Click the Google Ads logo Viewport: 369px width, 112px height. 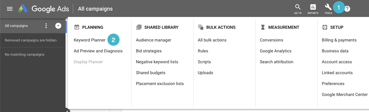pos(23,9)
